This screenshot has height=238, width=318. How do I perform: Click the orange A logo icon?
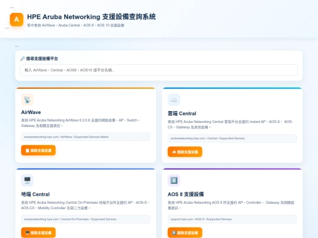[x=16, y=19]
